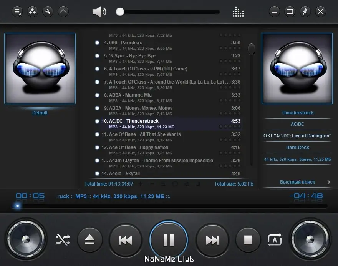Viewport: 338px width, 266px height.
Task: Toggle the marker for 5. 'N Sync - Bye Bye Bye
Action: tap(97, 56)
